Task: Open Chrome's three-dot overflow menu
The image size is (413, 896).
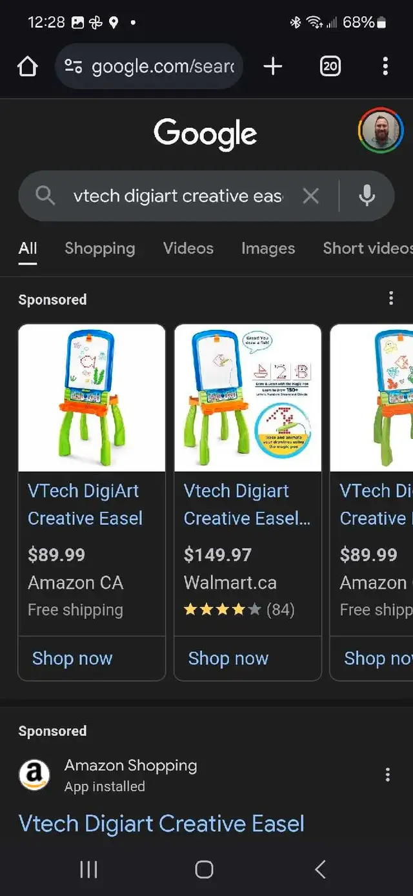Action: 385,66
